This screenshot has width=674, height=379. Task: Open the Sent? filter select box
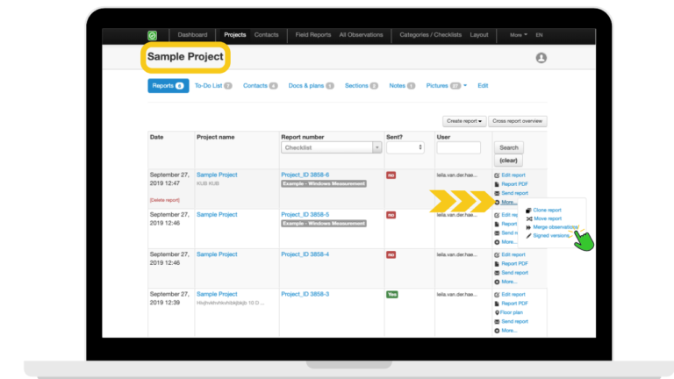coord(405,148)
